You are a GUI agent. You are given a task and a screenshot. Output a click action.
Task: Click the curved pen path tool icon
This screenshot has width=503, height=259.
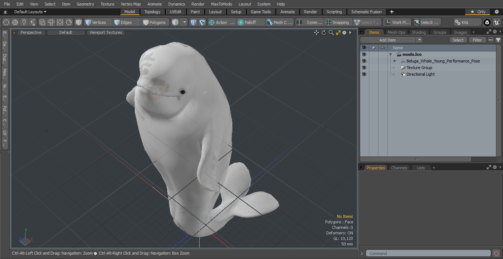[33, 22]
